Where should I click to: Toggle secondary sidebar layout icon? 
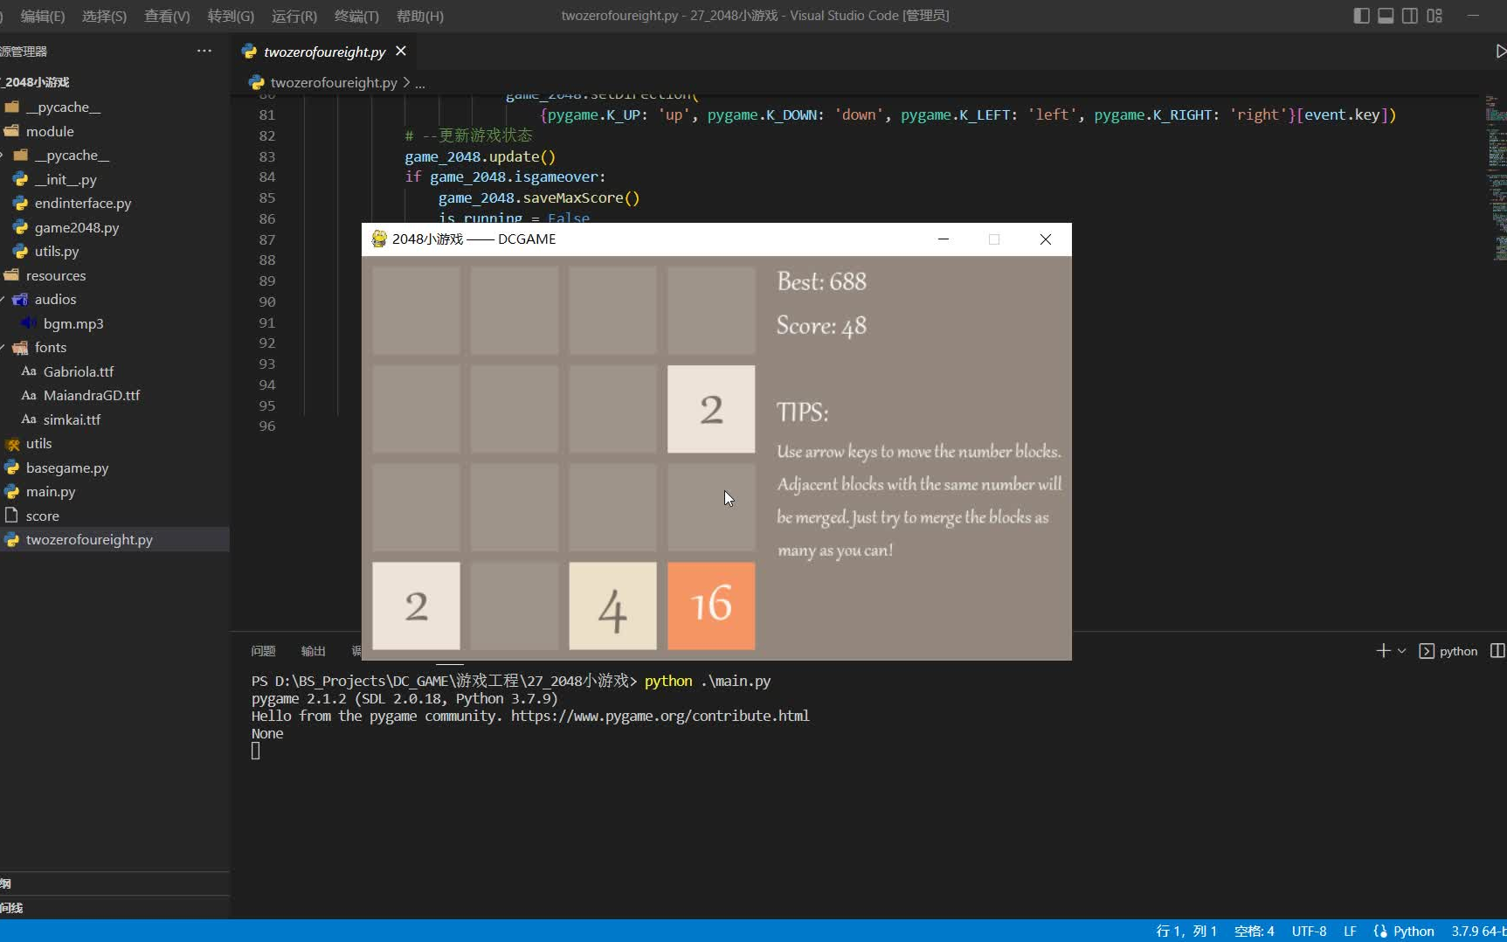click(x=1410, y=16)
